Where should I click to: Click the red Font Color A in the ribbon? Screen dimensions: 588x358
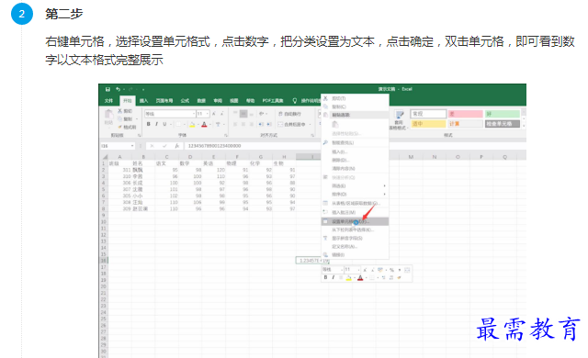click(x=204, y=124)
